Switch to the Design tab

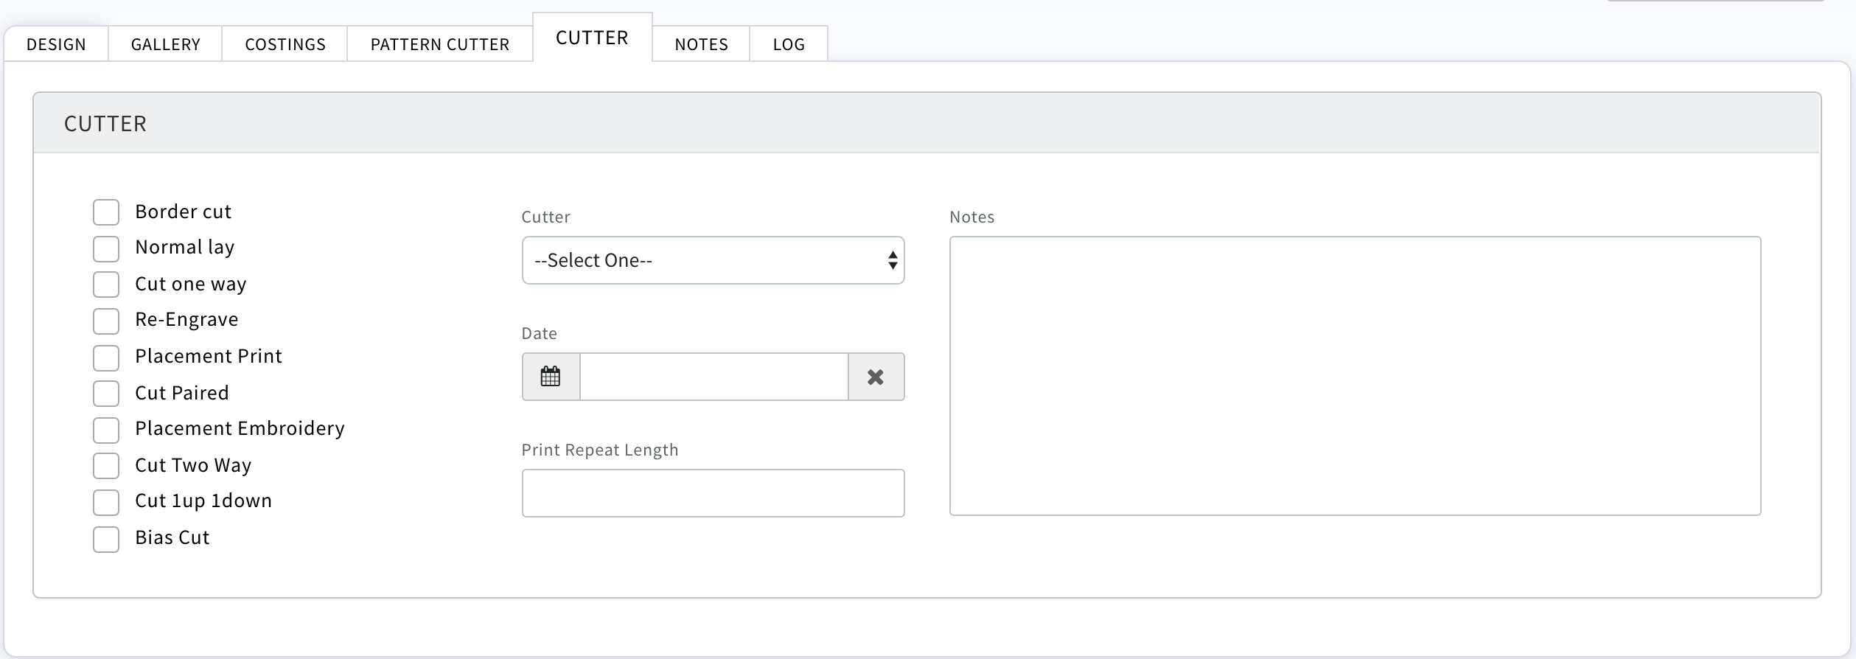point(56,44)
